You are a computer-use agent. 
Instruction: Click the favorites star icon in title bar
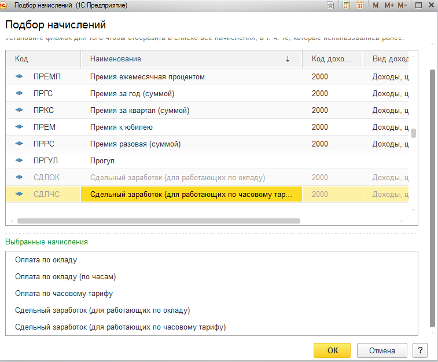tap(330, 5)
